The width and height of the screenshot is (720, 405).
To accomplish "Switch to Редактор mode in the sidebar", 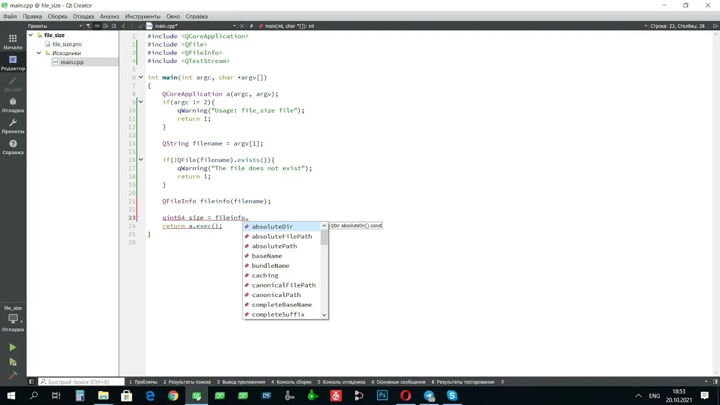I will point(12,64).
